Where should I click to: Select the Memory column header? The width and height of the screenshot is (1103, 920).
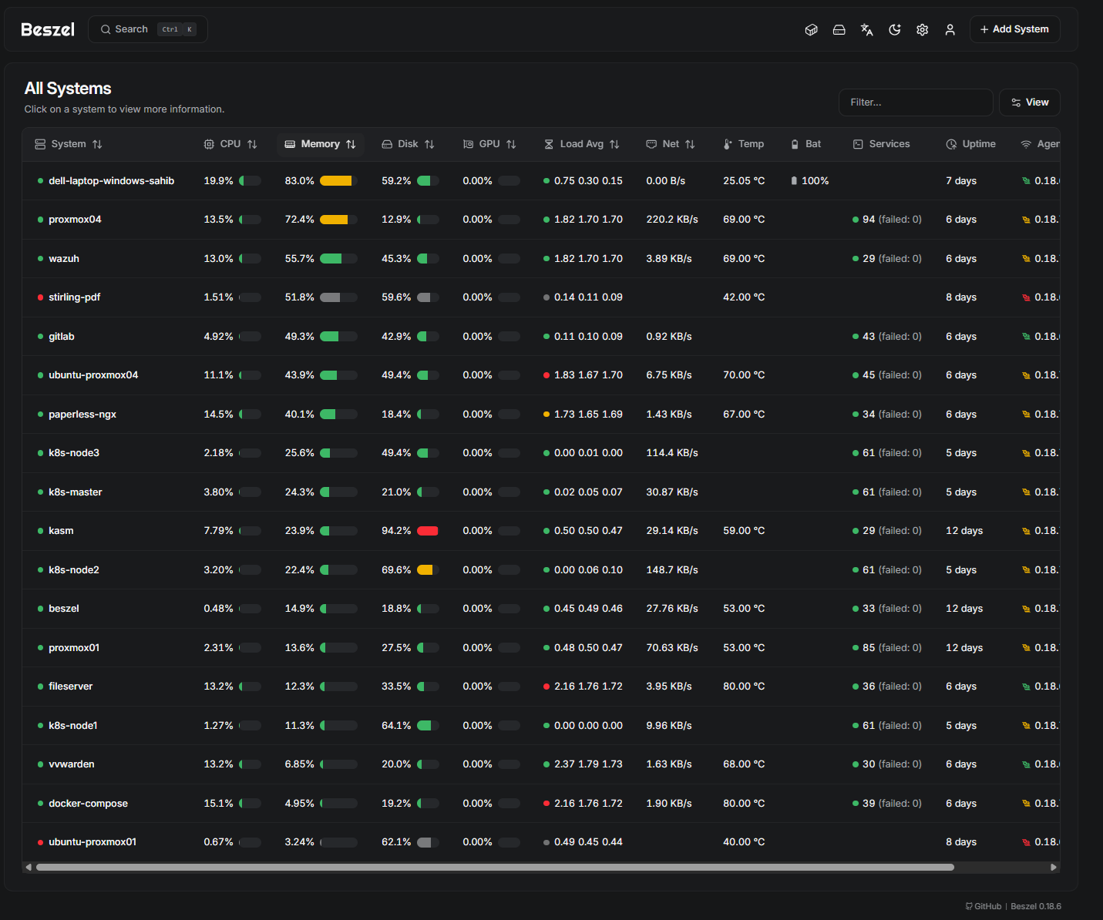pos(320,143)
